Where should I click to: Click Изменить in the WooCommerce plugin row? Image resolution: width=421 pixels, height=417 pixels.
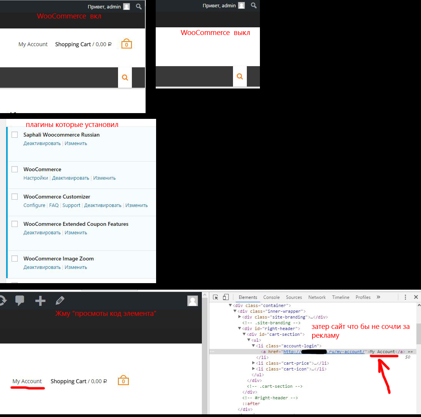click(x=105, y=178)
